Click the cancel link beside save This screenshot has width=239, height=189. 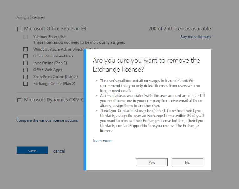pyautogui.click(x=59, y=151)
